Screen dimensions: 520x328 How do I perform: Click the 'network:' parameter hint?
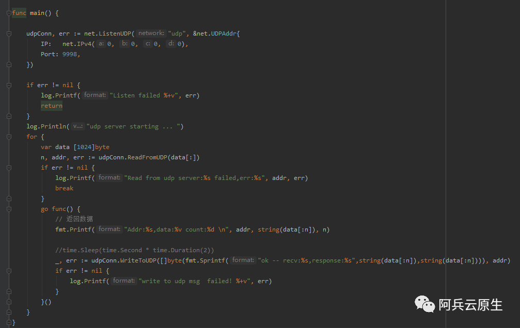(151, 33)
